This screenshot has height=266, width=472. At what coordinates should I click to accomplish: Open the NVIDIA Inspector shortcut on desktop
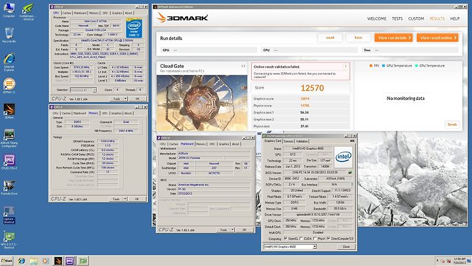pyautogui.click(x=28, y=12)
